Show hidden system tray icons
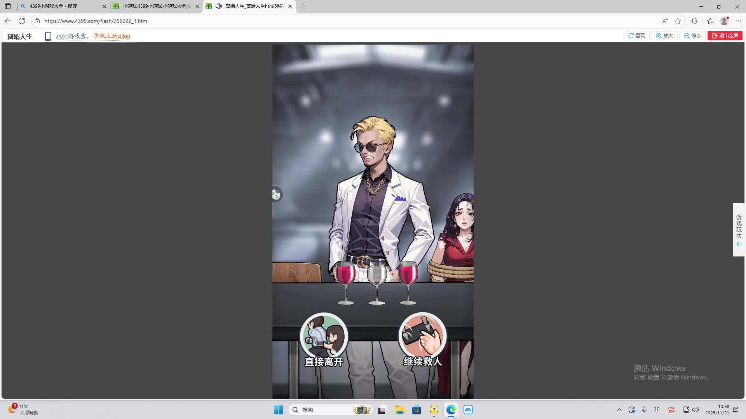746x419 pixels. point(619,410)
